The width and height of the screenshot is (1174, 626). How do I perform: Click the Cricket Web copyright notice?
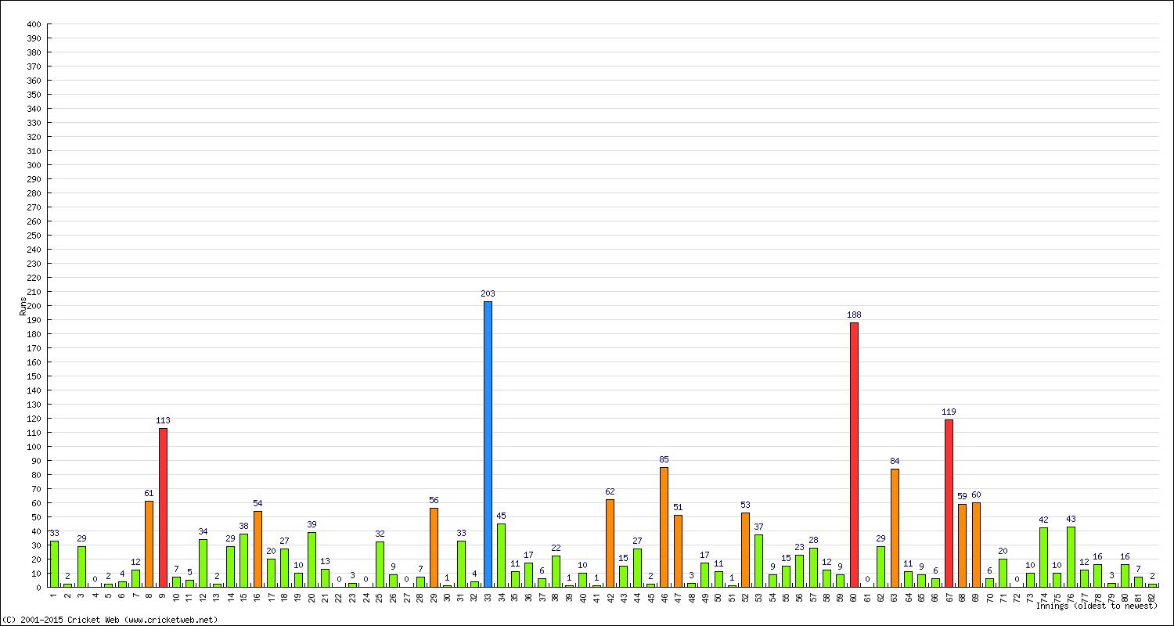tap(109, 620)
